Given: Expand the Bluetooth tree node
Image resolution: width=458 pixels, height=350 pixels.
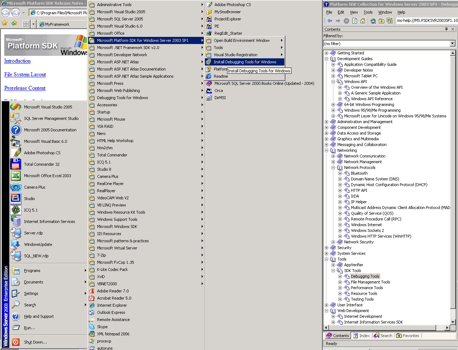Looking at the screenshot, I should click(340, 173).
